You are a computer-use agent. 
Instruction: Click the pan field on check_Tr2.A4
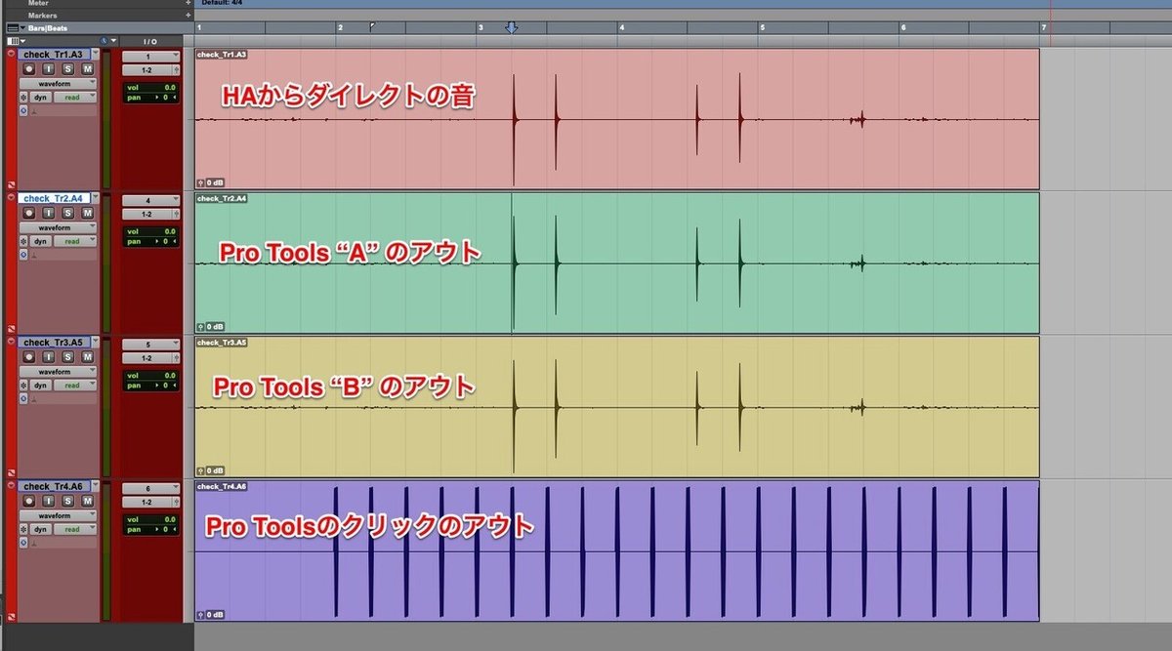[x=151, y=240]
